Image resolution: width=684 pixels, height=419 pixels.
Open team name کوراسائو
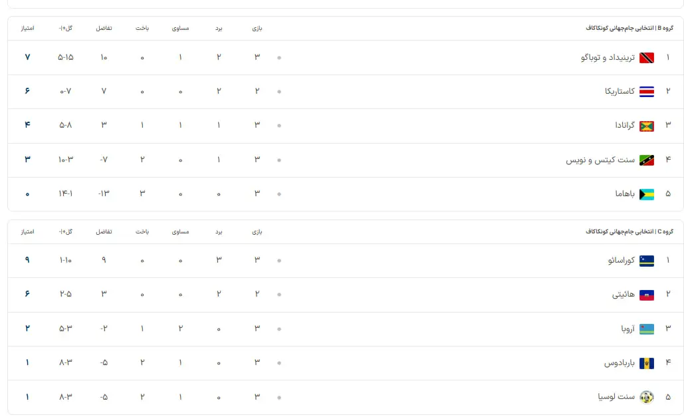[x=621, y=261]
